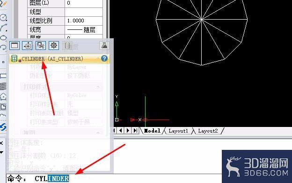292x183 pixels.
Task: Go to next layout tab arrow
Action: tap(128, 130)
